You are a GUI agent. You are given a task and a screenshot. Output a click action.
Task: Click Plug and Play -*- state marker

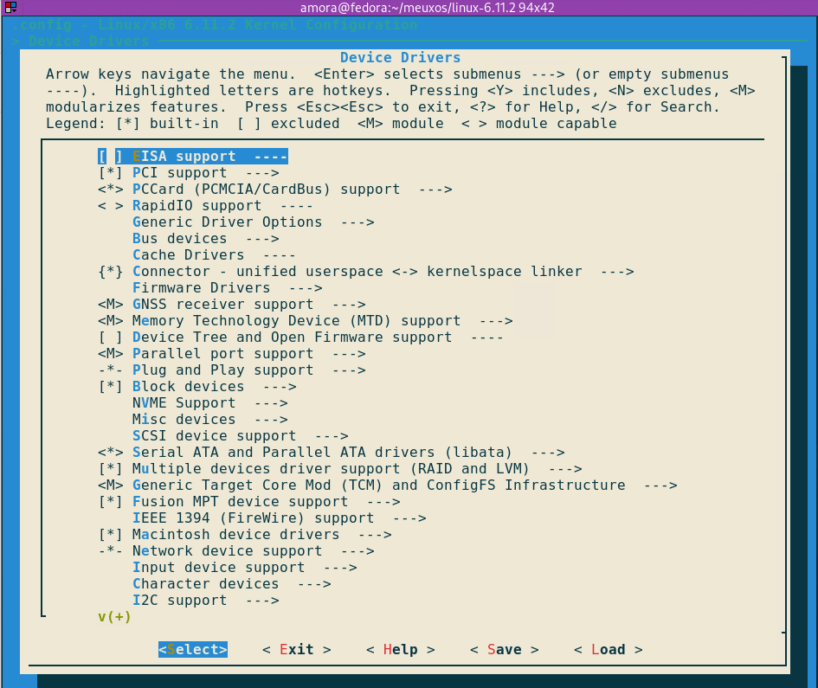click(111, 370)
